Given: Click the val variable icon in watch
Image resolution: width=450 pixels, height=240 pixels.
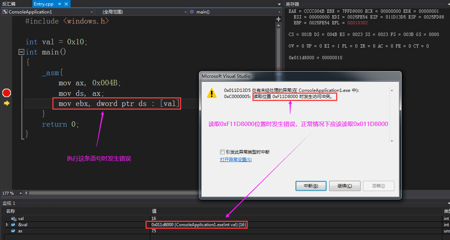Looking at the screenshot, I should [x=13, y=219].
